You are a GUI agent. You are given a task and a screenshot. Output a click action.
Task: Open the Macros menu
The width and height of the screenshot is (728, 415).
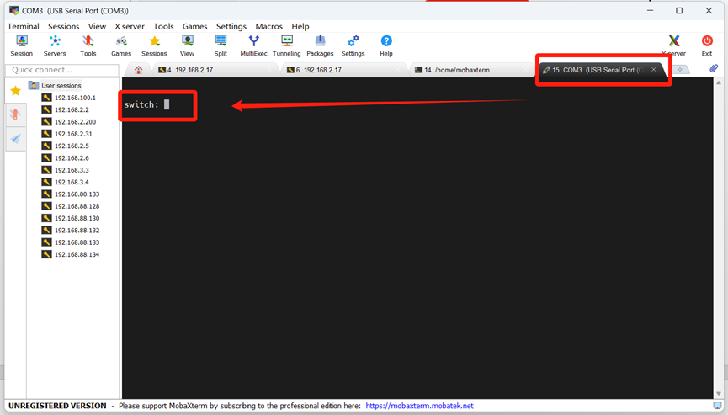pyautogui.click(x=268, y=26)
